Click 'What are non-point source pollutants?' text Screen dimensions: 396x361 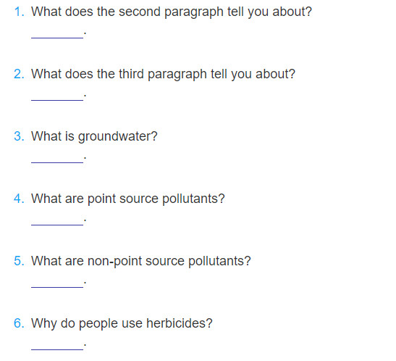141,262
